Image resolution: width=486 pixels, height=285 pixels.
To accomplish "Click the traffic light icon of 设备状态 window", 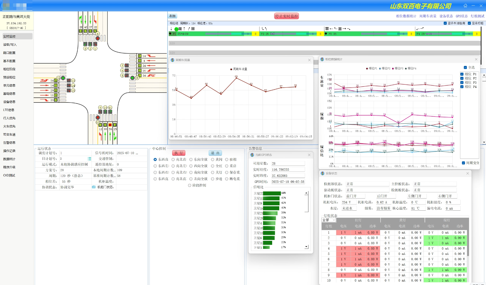I will pyautogui.click(x=323, y=173).
